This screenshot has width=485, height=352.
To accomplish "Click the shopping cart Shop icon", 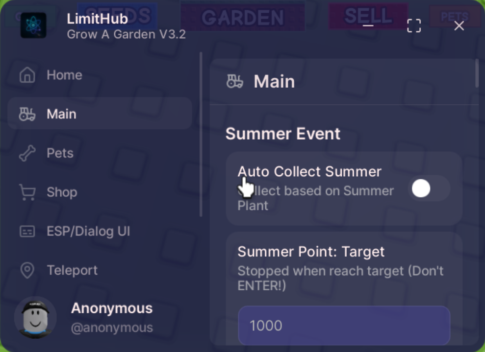I will (27, 192).
